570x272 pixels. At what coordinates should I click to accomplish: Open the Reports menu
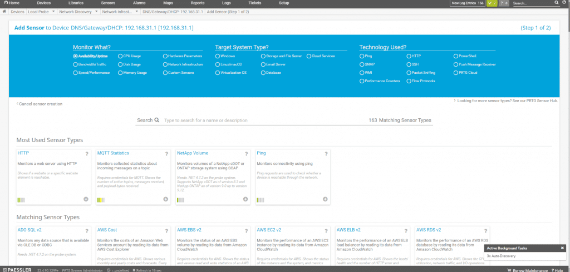click(x=198, y=3)
